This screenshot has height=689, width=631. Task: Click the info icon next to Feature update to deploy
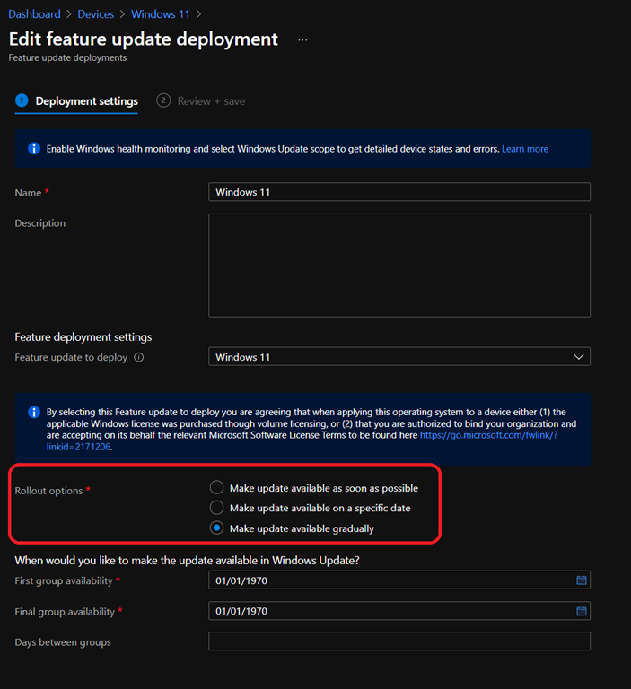138,357
